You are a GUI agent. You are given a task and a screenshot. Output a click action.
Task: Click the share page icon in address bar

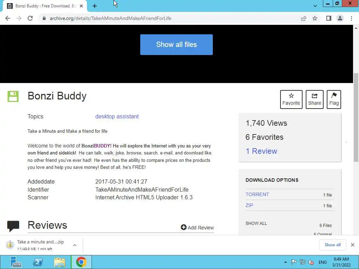(304, 18)
